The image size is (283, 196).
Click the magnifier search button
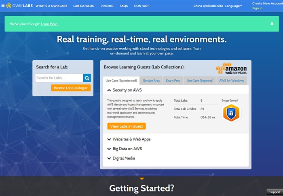87,78
